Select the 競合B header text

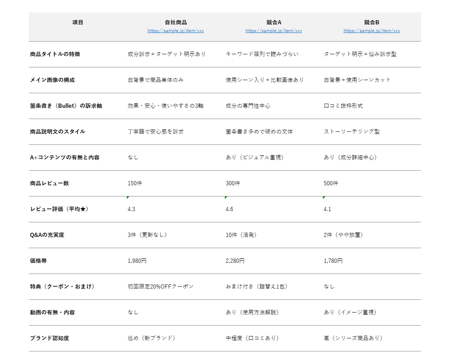[372, 22]
